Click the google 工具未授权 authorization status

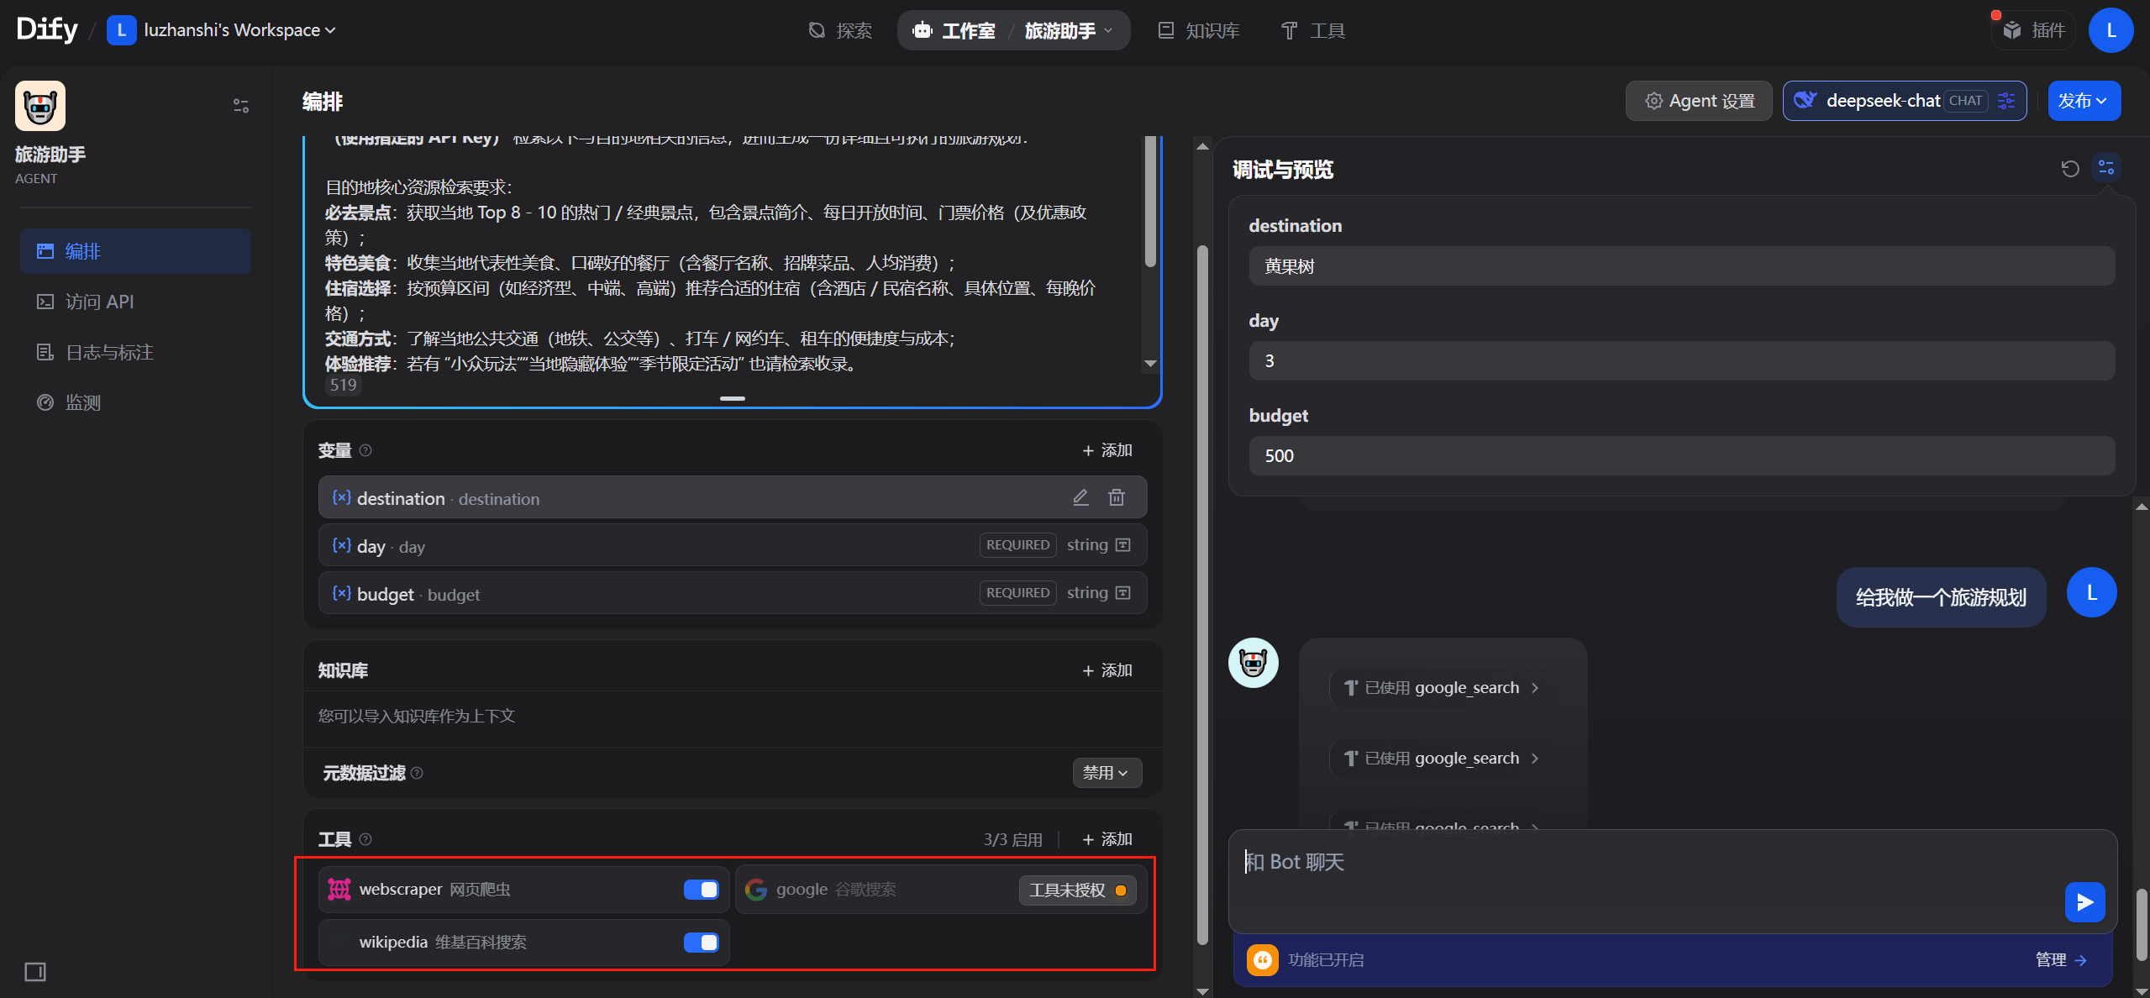tap(1077, 890)
